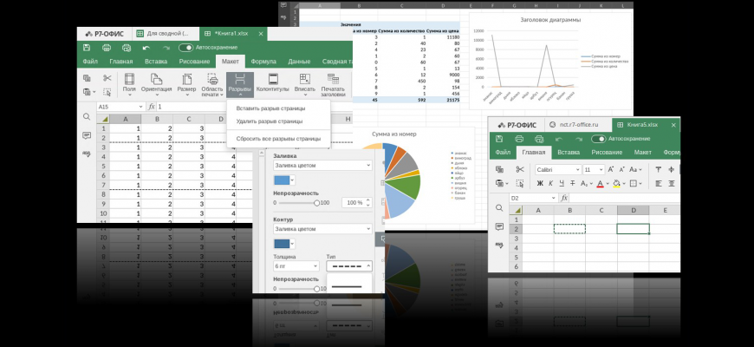
Task: Open the Размер page size dropdown
Action: 186,85
